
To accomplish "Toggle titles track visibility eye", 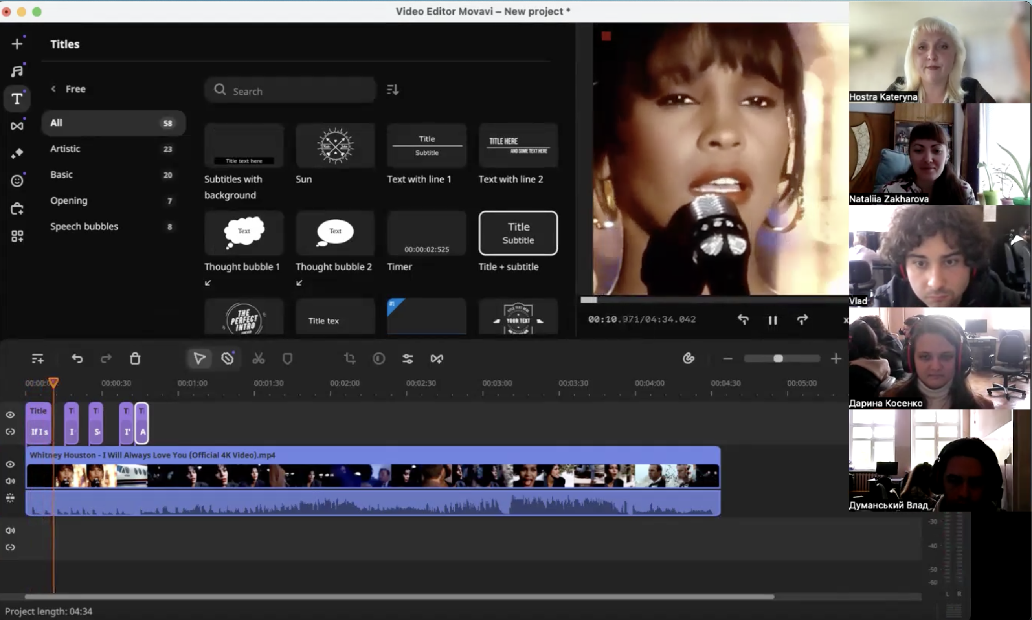I will (10, 415).
